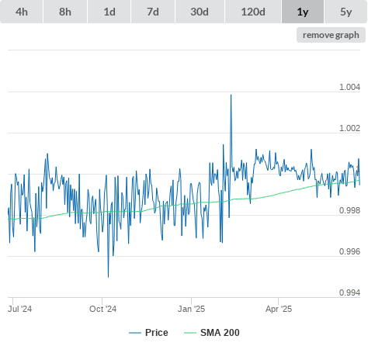Open the 7d time range view

coord(153,12)
